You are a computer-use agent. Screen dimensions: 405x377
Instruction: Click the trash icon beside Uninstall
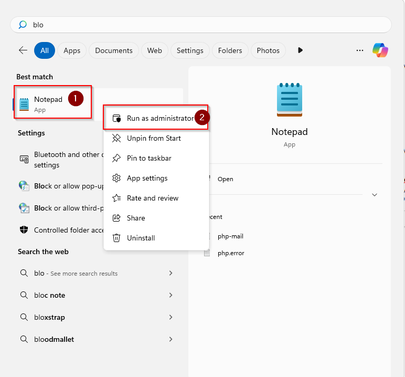pyautogui.click(x=116, y=238)
